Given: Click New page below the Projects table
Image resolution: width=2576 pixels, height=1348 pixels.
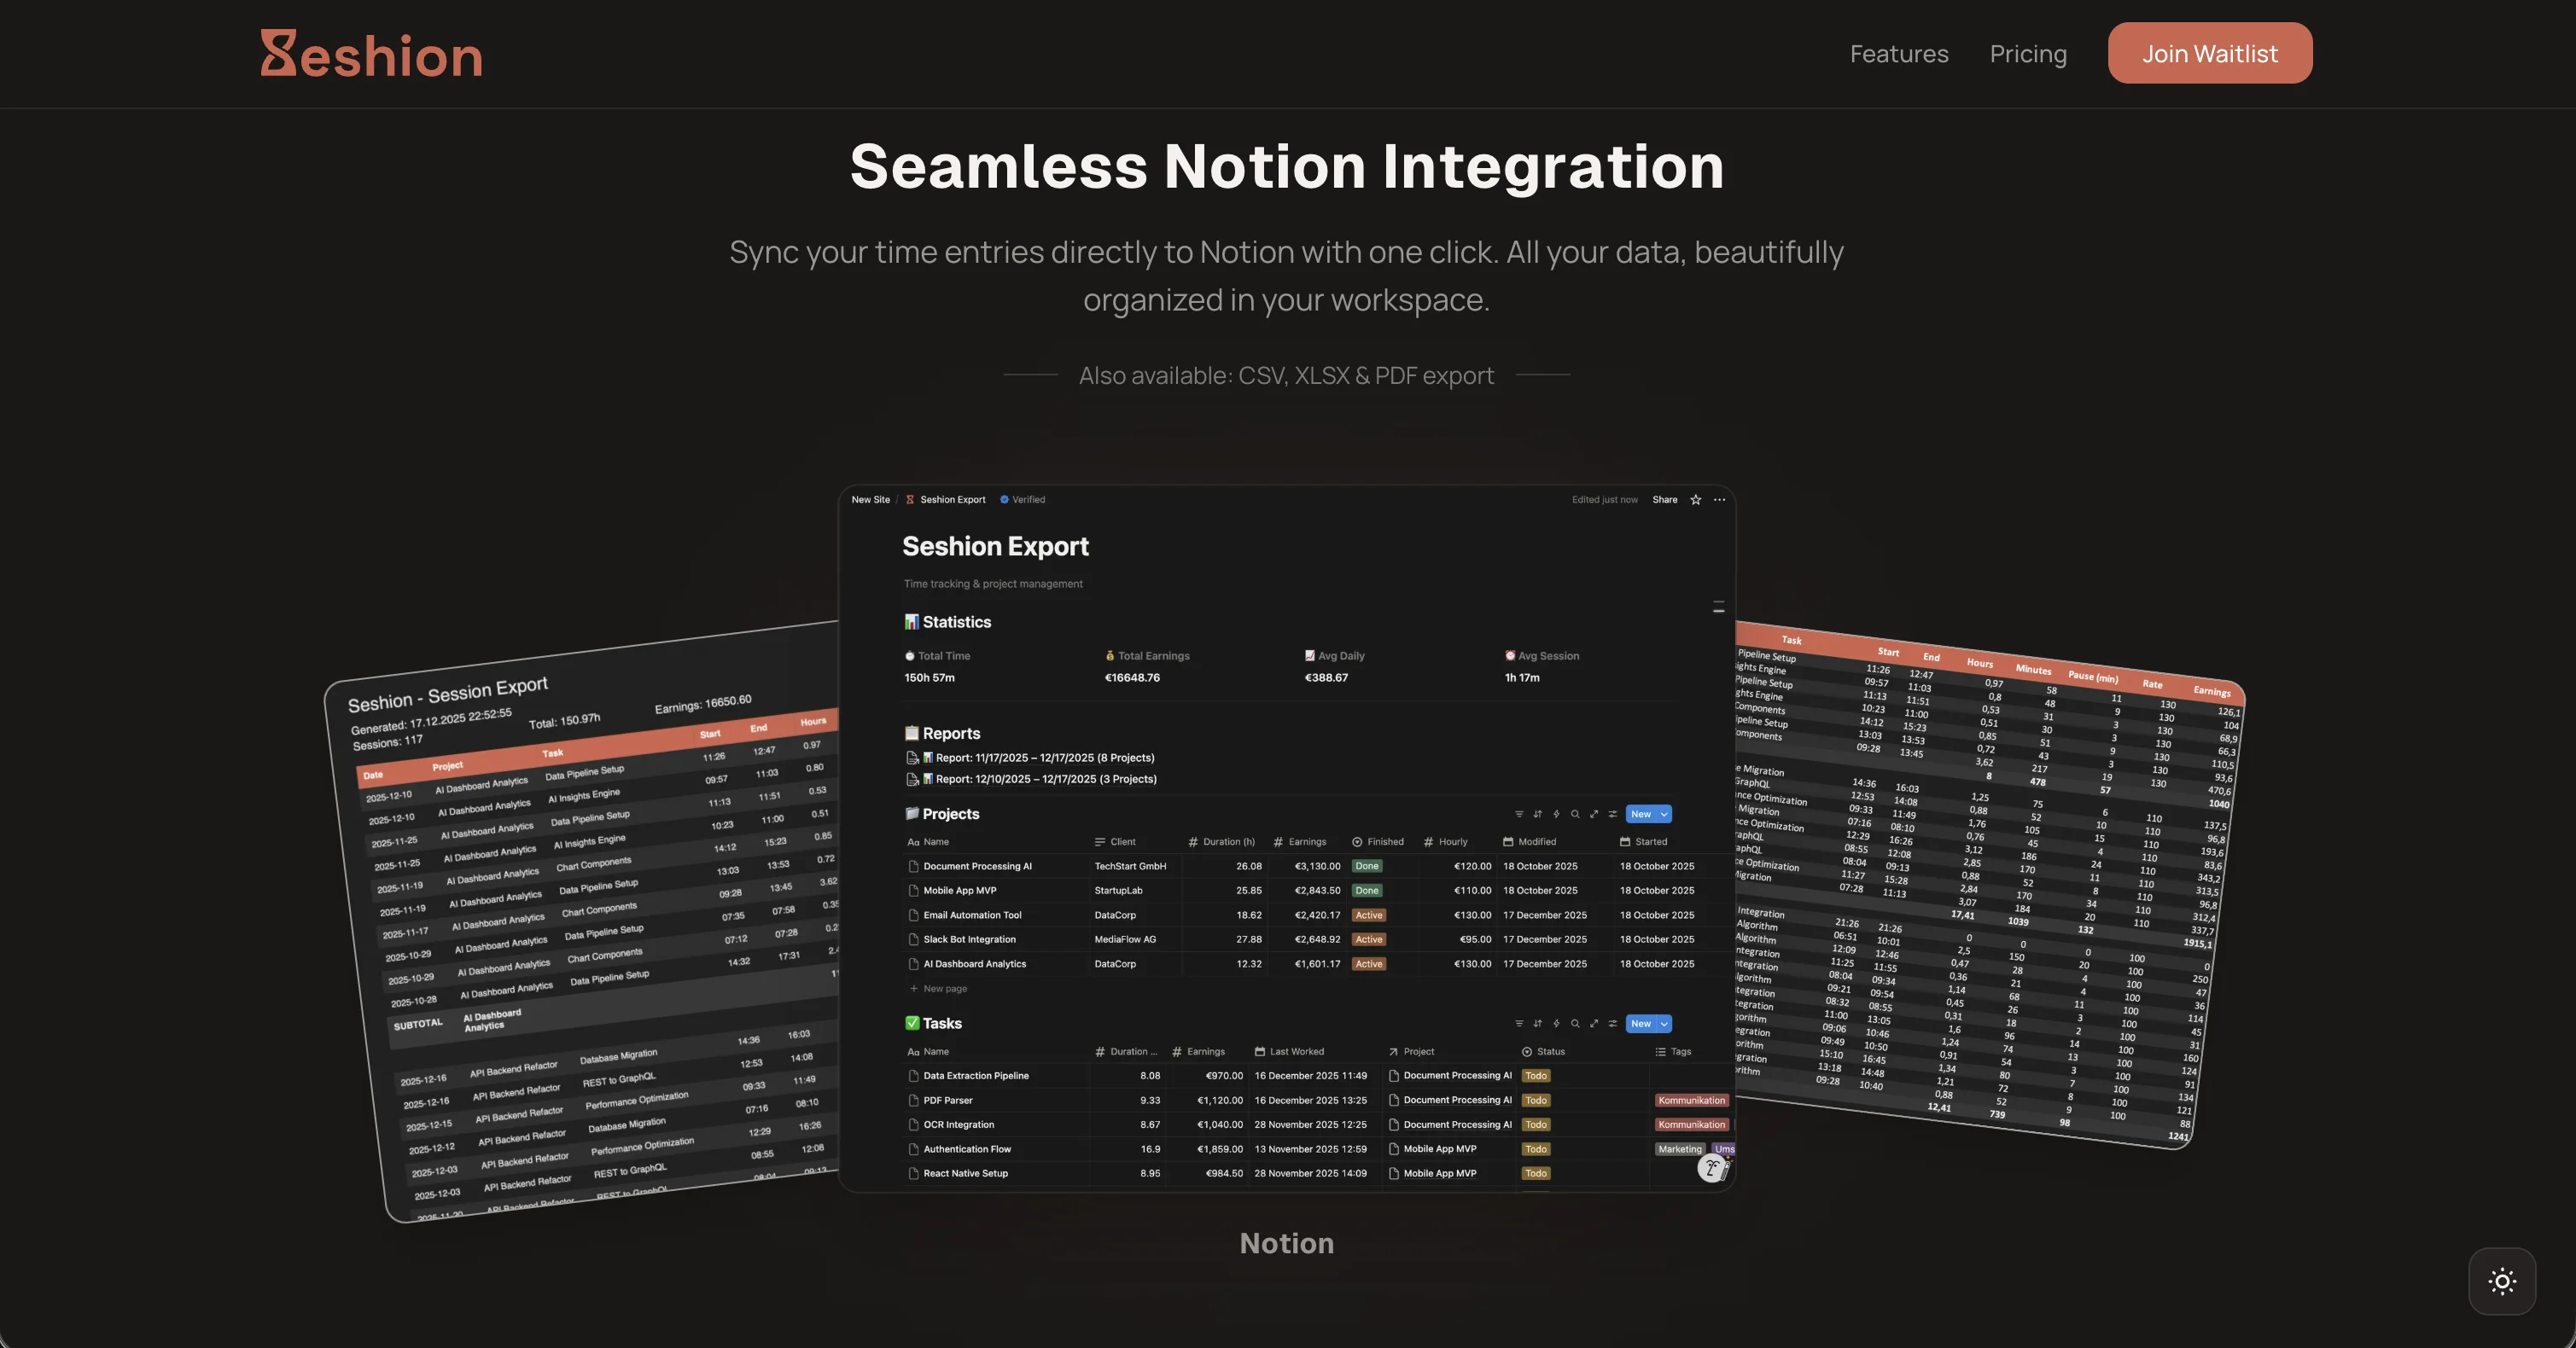Looking at the screenshot, I should pos(944,988).
